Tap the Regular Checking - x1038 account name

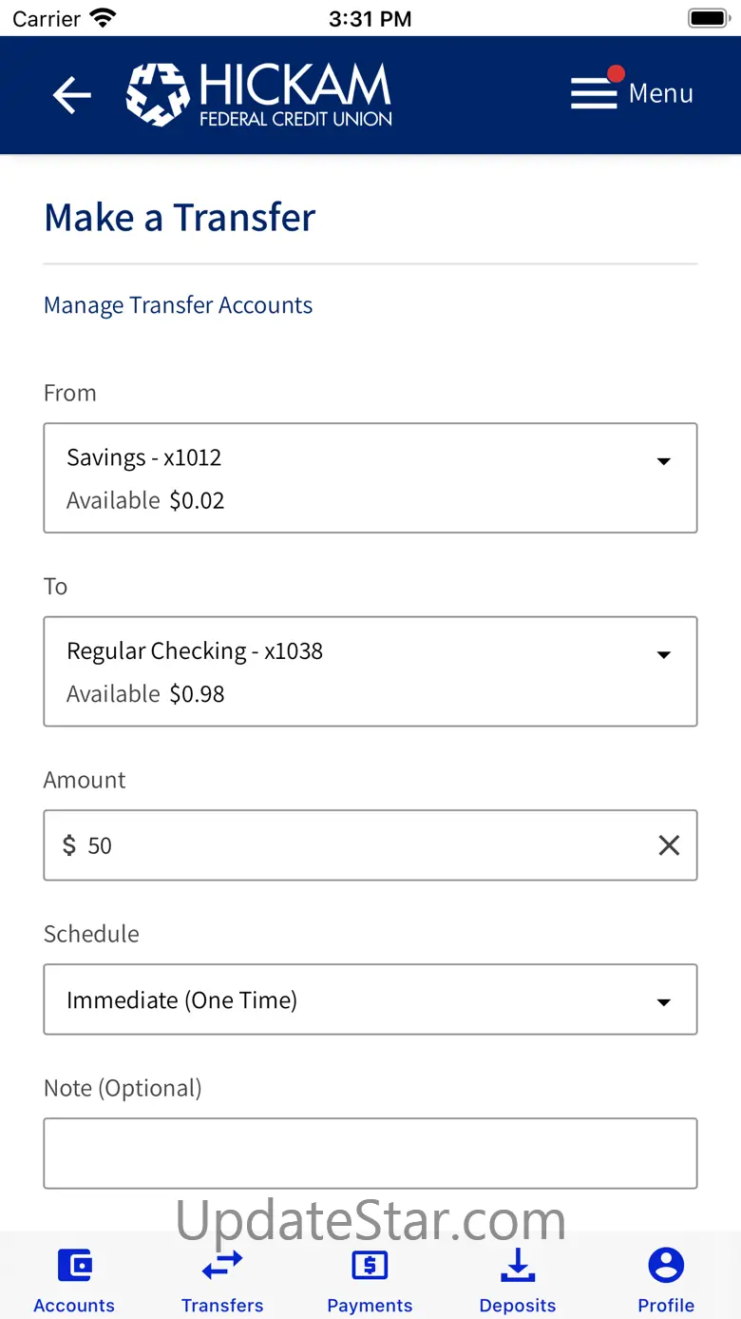[x=195, y=650]
